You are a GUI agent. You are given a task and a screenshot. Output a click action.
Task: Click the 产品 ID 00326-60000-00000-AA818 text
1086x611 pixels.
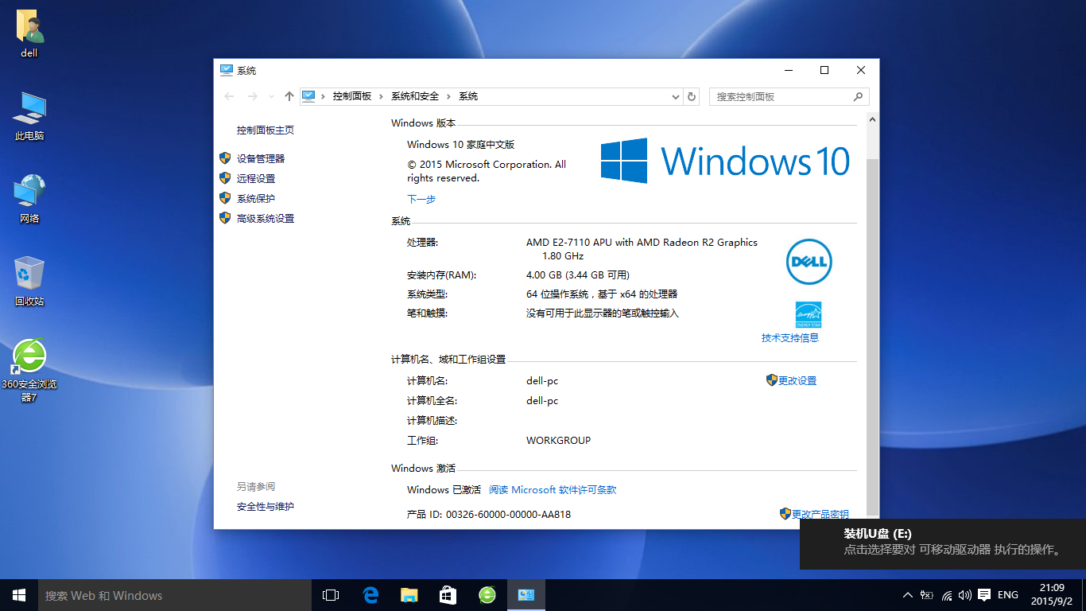489,515
